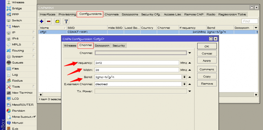Viewport: 263px width, 130px height.
Task: Sort by the SSID column header
Action: tap(87, 28)
